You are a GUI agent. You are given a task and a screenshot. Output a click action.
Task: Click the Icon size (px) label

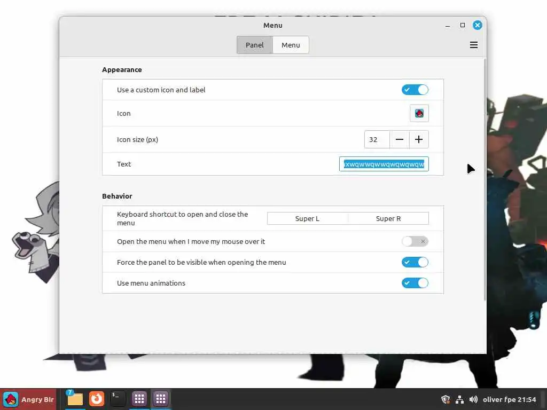(x=137, y=139)
